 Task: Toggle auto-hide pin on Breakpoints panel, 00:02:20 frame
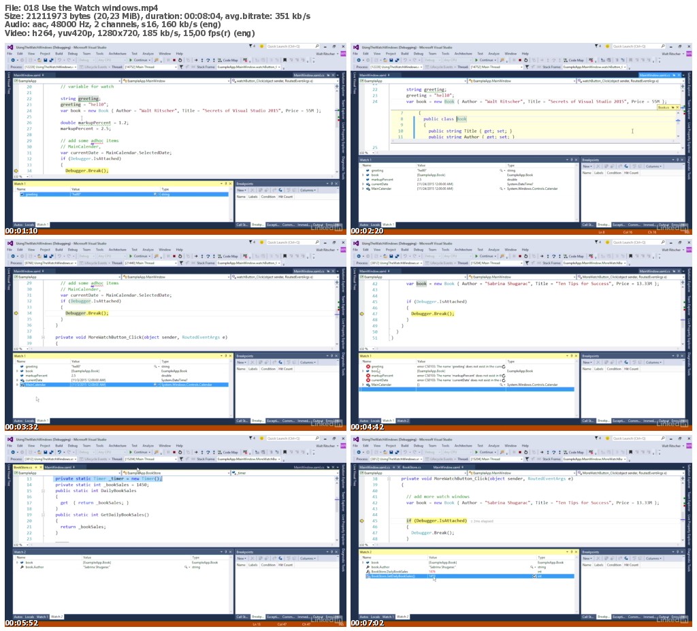677,160
